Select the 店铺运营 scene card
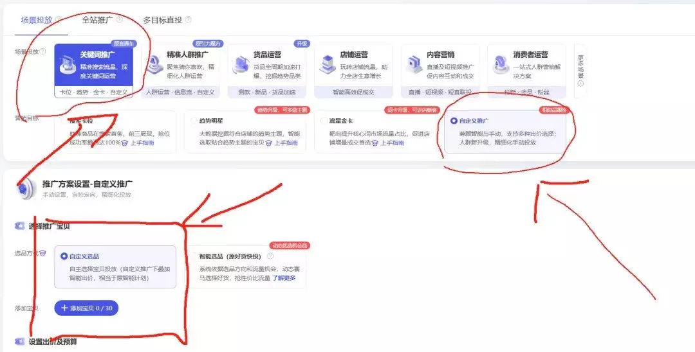Viewport: 695px width, 352px height. [353, 71]
